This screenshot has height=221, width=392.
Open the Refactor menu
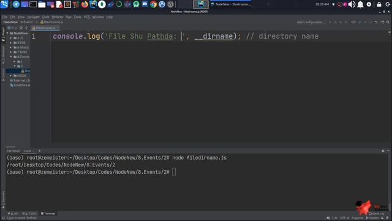58,17
